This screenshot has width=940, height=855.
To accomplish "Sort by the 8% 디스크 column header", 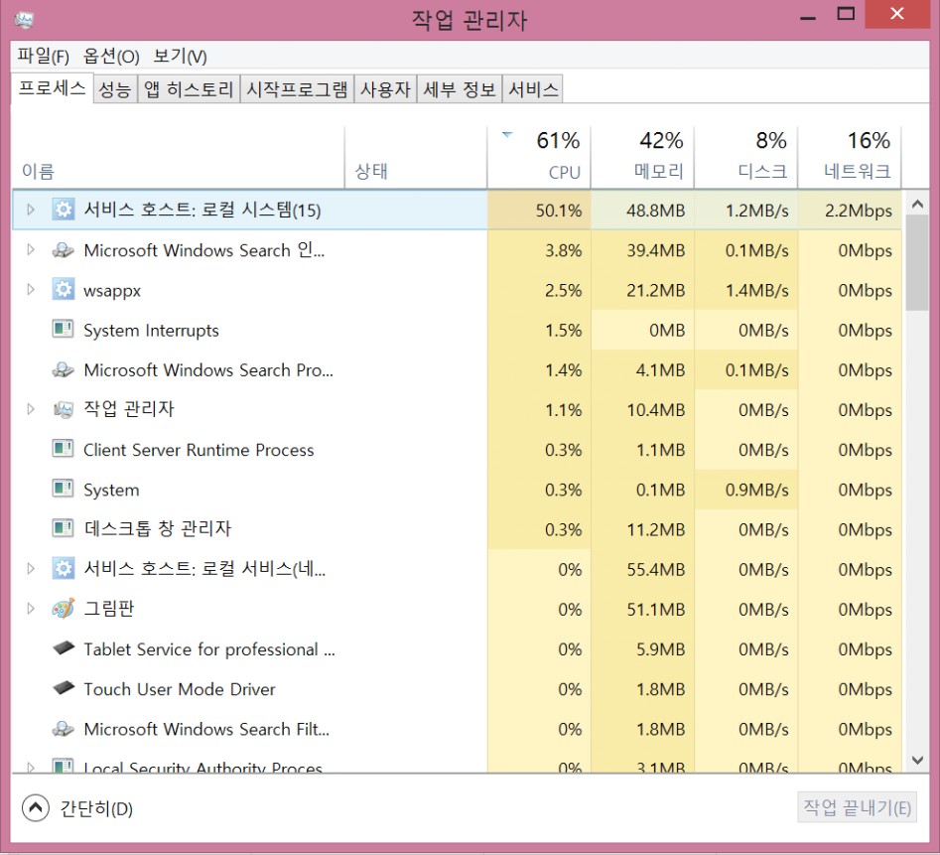I will (x=745, y=157).
